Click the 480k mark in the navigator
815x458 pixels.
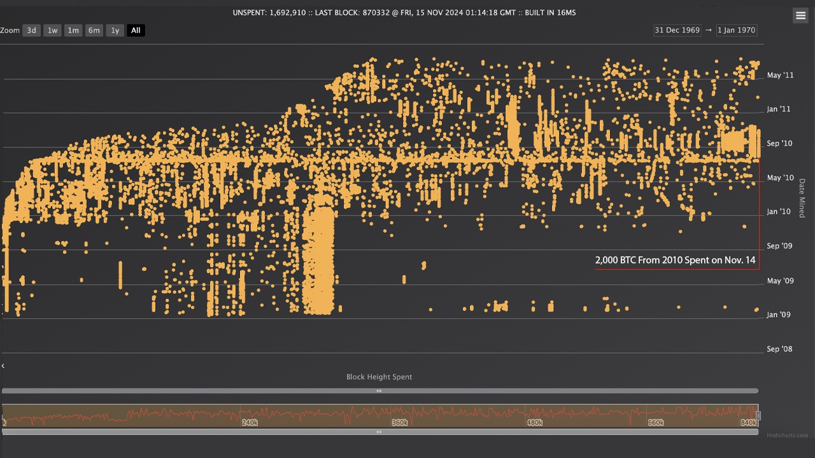[x=534, y=422]
